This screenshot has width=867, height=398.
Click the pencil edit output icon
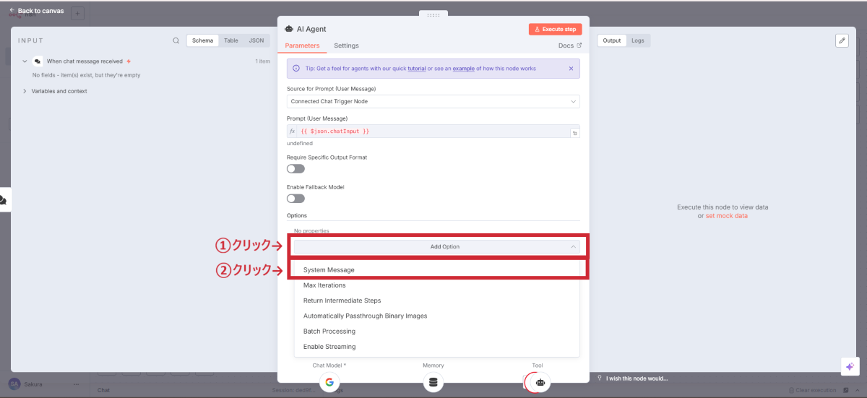point(842,40)
